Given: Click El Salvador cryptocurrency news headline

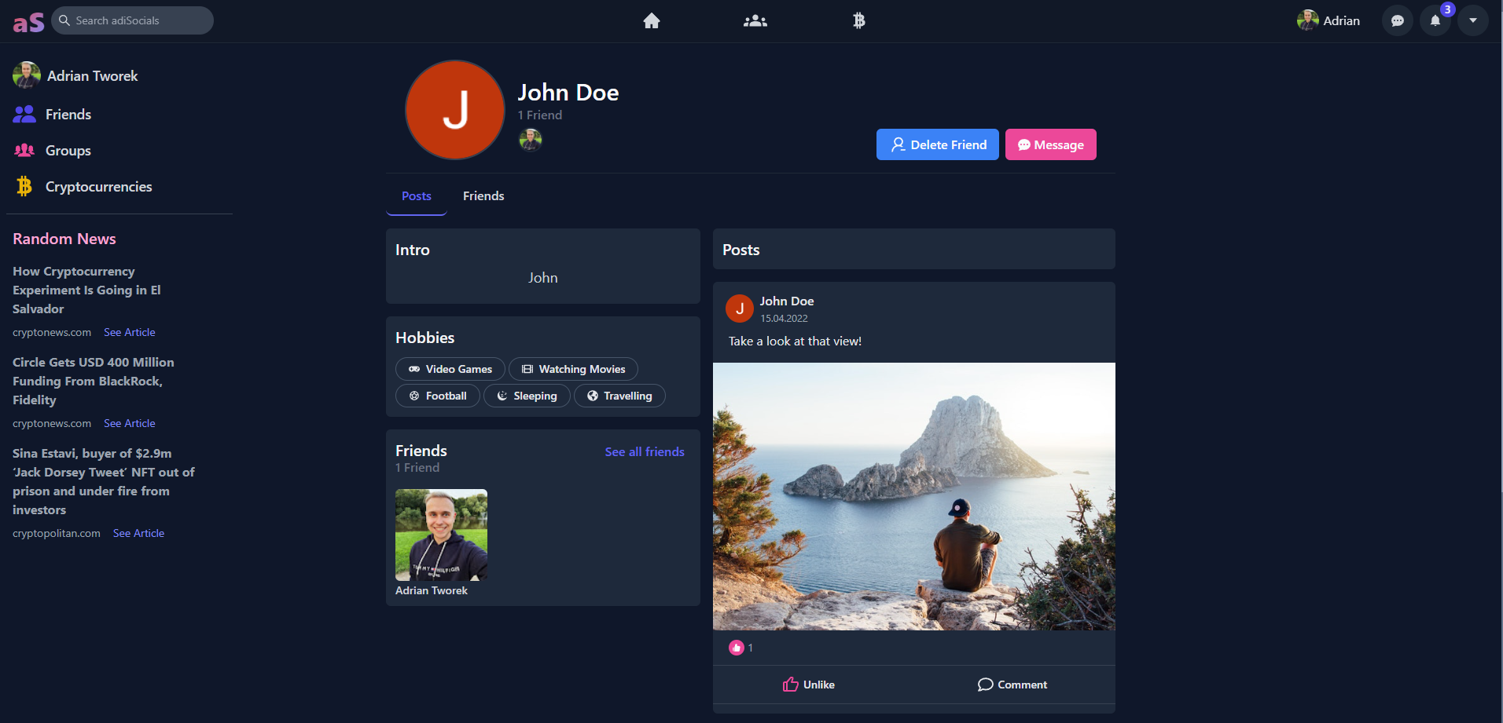Looking at the screenshot, I should 86,290.
